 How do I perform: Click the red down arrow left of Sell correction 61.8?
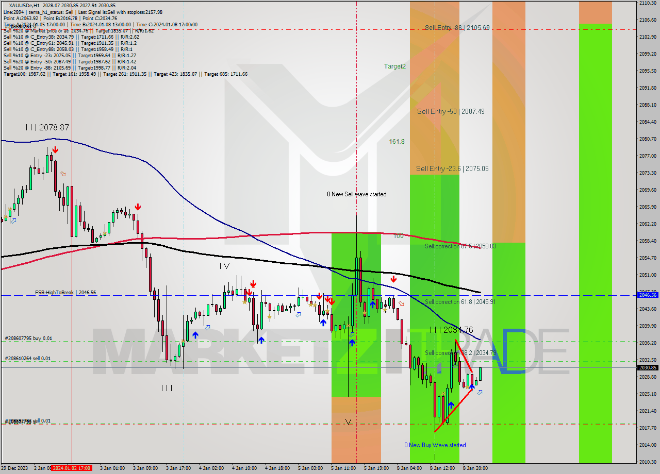pyautogui.click(x=393, y=279)
